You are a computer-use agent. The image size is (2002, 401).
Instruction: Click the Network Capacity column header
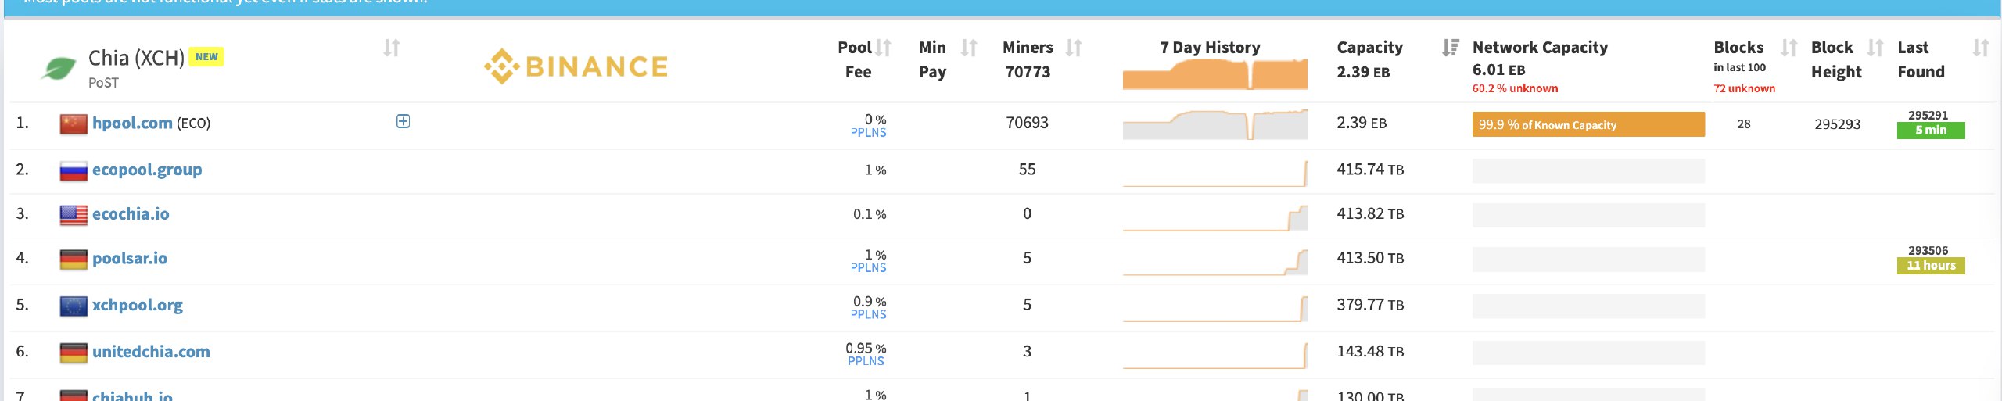click(1540, 48)
